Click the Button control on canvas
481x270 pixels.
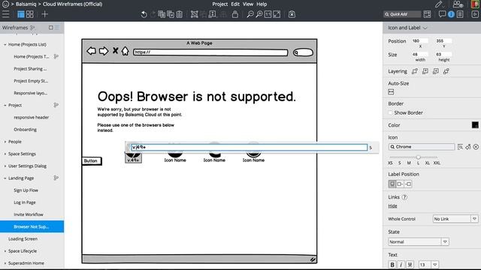click(92, 161)
